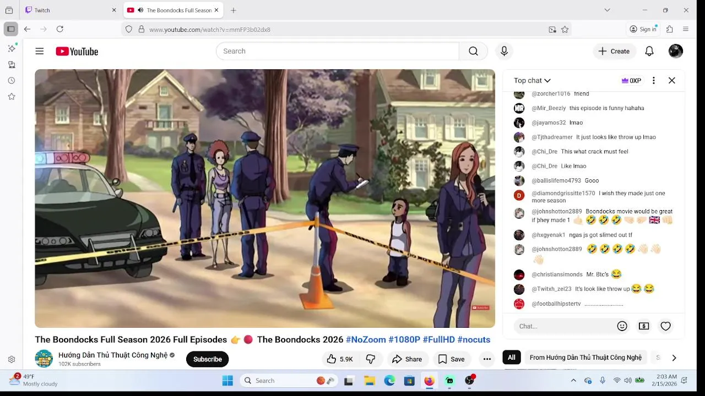Screen dimensions: 705x396
Task: Click the #FullHD hashtag
Action: click(x=439, y=339)
